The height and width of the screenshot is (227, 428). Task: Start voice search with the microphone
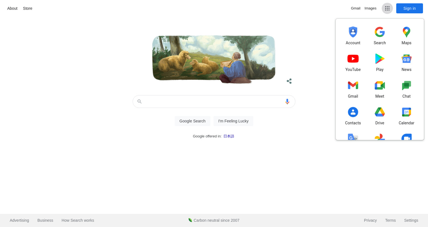(287, 102)
